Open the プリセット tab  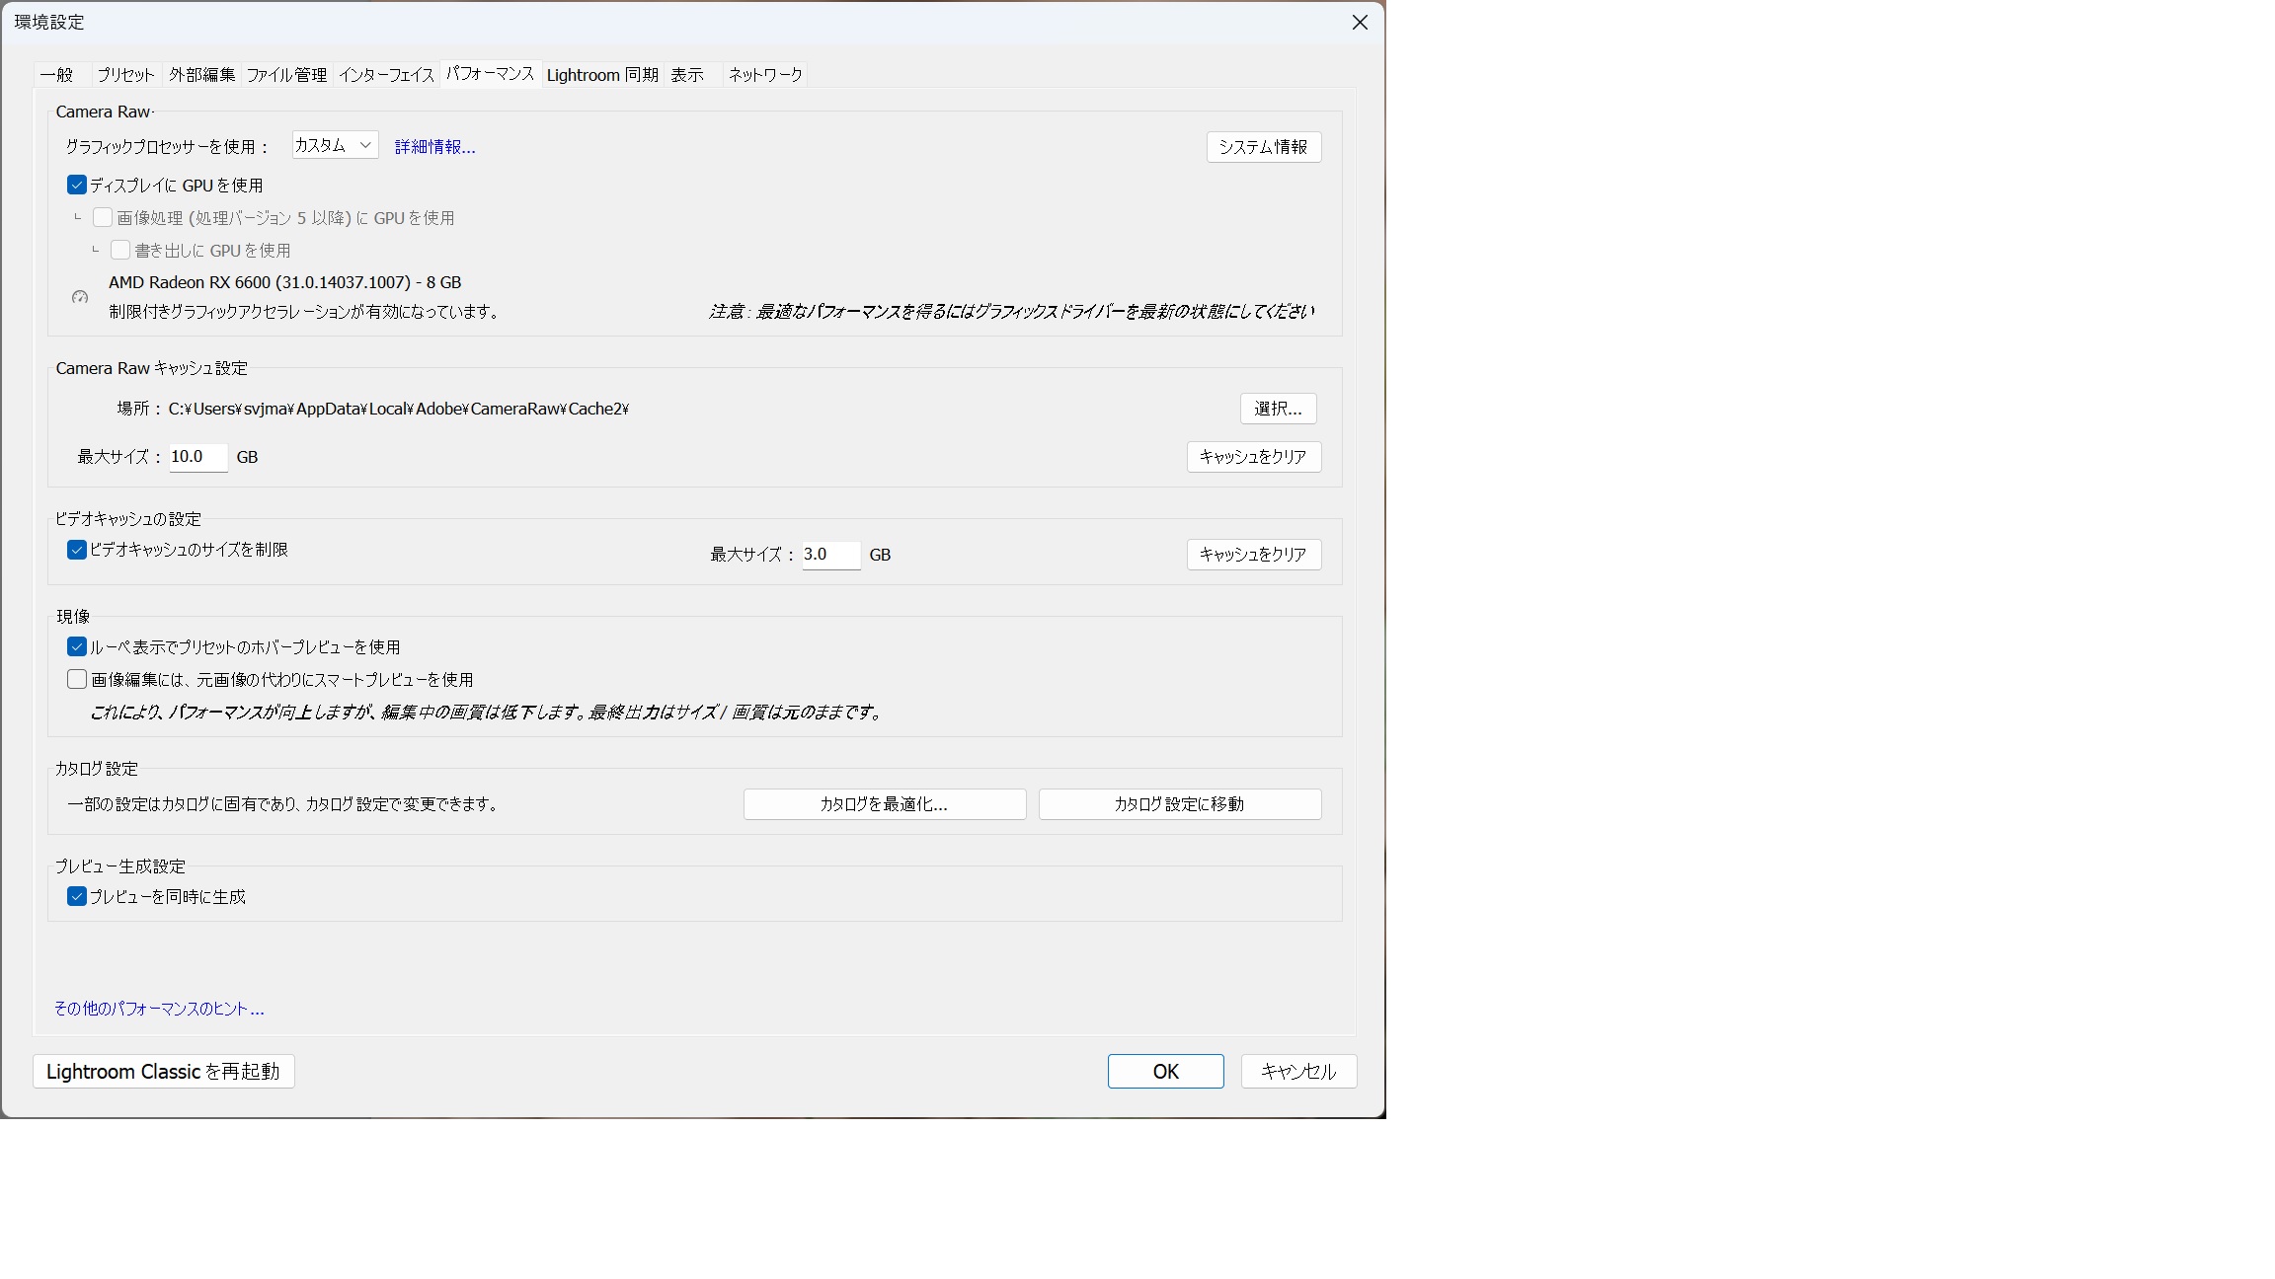coord(125,75)
